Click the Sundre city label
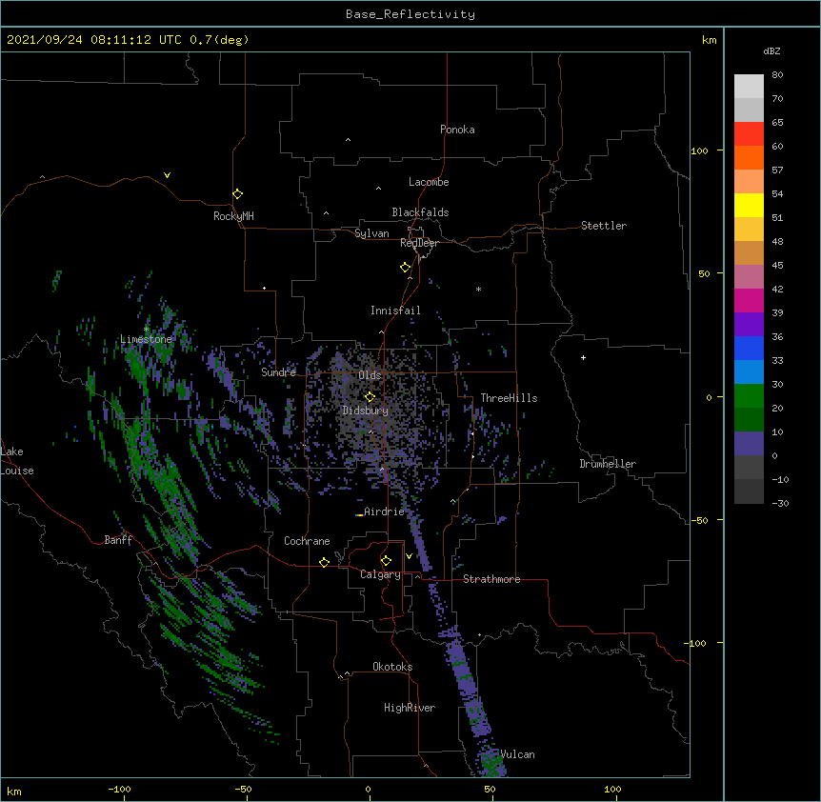Screen dimensions: 821x802 tap(278, 372)
